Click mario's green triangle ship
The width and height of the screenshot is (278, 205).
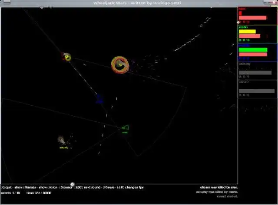point(126,127)
